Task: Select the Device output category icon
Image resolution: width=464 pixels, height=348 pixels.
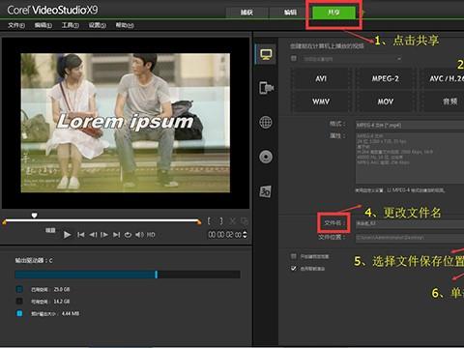Action: (x=266, y=88)
